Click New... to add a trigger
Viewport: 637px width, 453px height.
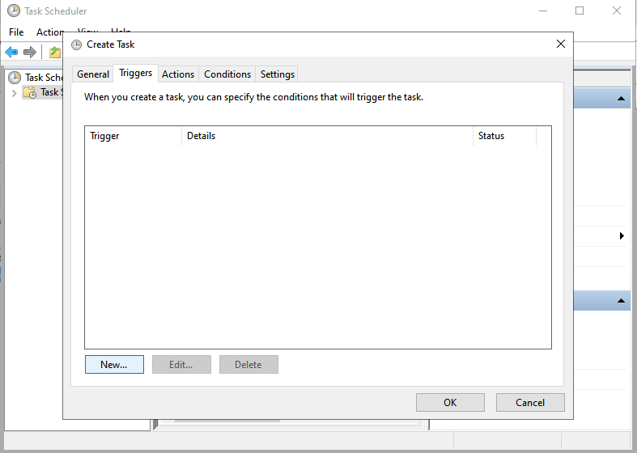[114, 365]
